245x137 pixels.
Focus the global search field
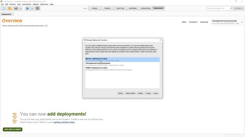(218, 8)
